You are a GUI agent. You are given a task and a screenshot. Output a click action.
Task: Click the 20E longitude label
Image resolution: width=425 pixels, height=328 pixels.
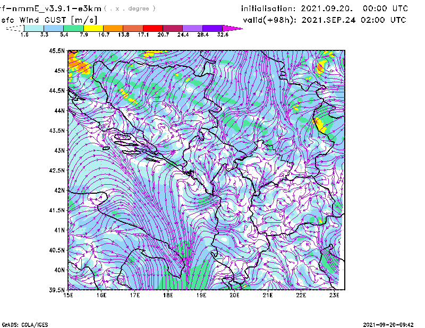[234, 295]
